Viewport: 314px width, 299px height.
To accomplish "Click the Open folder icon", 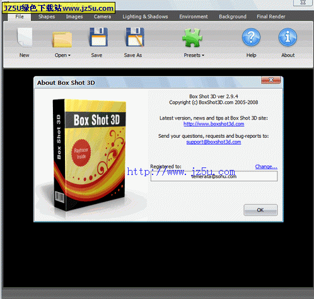I will point(62,39).
